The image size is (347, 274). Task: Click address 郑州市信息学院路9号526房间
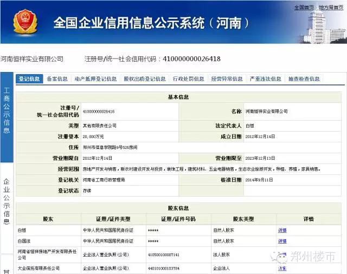coord(110,147)
